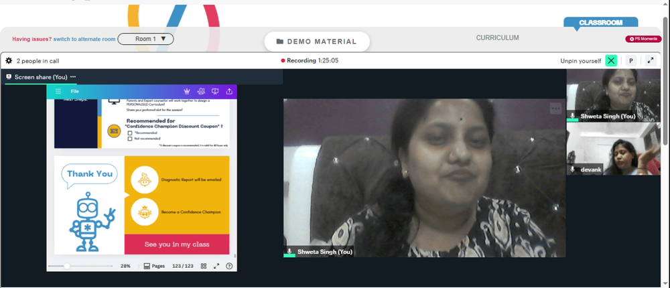Image resolution: width=670 pixels, height=288 pixels.
Task: Click Canva present screen icon
Action: tap(215, 92)
